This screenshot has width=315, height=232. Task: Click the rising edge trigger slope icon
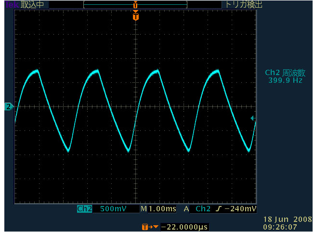pos(220,209)
